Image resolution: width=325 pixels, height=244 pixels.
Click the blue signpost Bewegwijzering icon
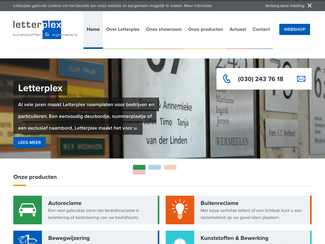pos(28,237)
